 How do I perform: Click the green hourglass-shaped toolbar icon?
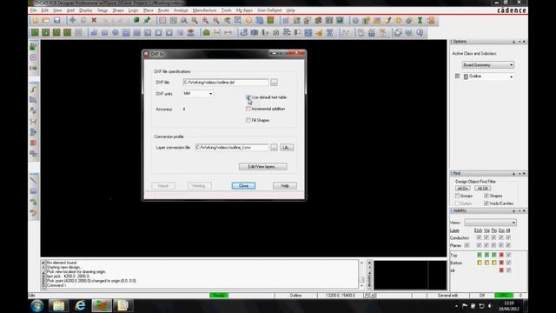(420, 21)
